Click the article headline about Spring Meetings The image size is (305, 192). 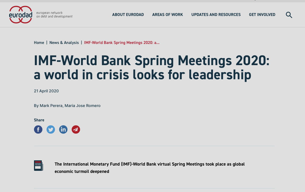click(x=152, y=68)
